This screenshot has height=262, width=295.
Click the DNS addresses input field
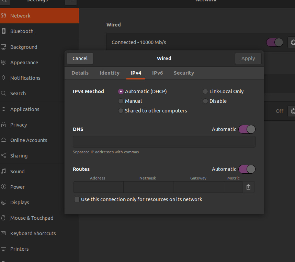(164, 142)
